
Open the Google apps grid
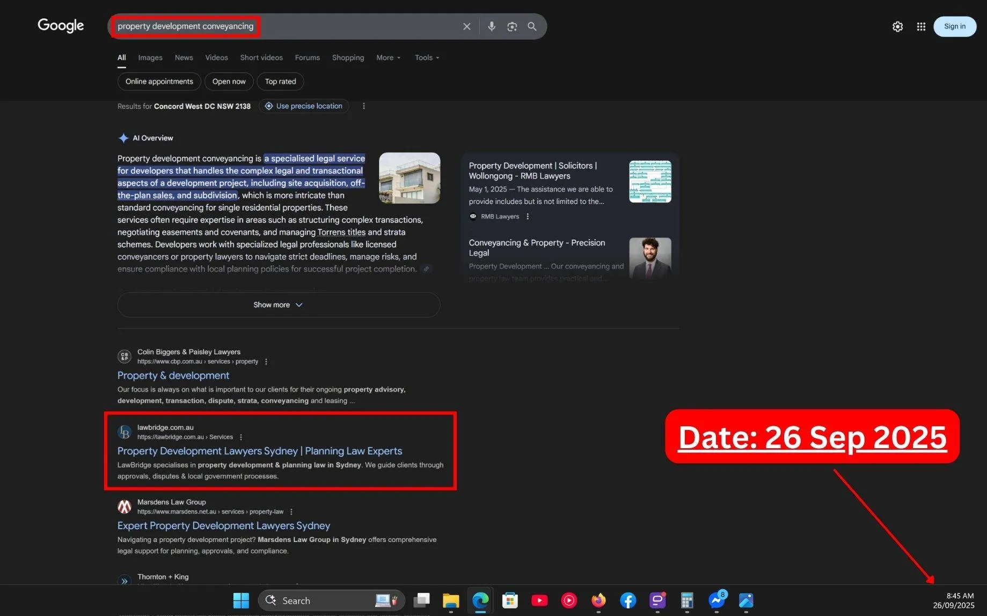click(921, 26)
